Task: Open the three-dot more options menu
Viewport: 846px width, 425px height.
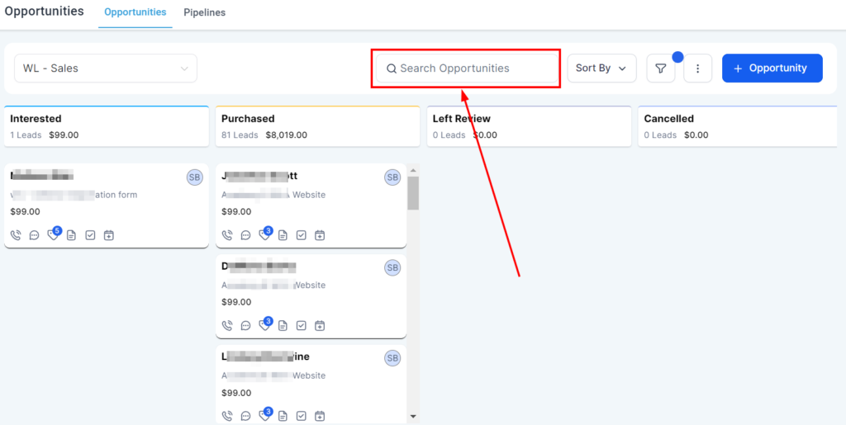Action: click(698, 68)
